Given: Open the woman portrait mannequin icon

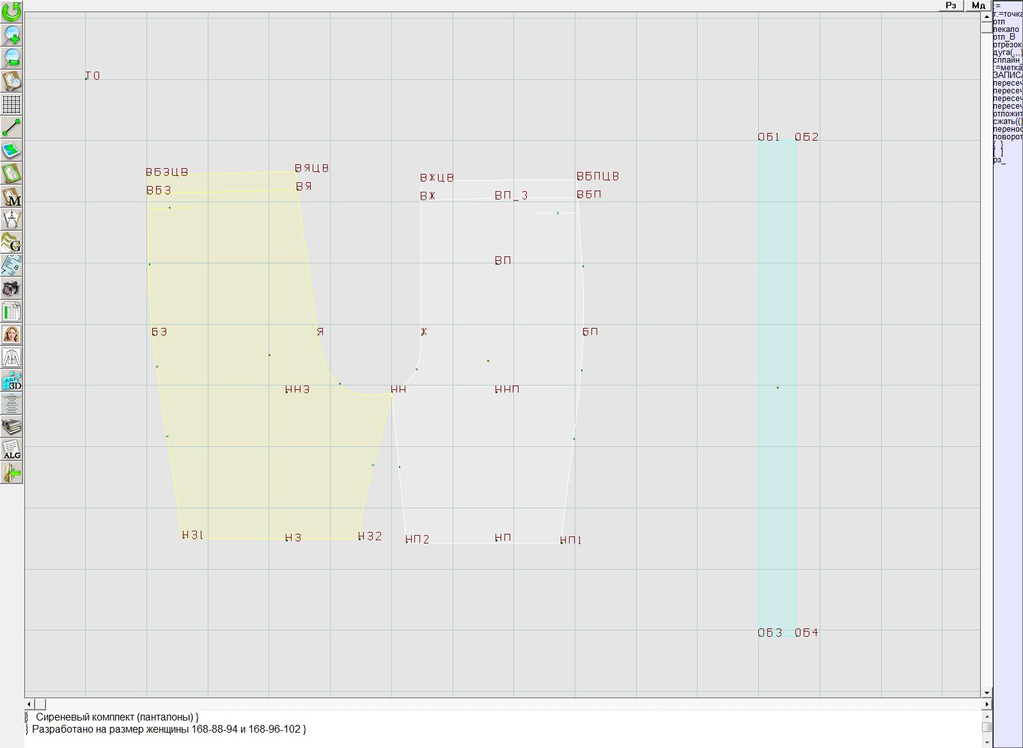Looking at the screenshot, I should coord(12,334).
